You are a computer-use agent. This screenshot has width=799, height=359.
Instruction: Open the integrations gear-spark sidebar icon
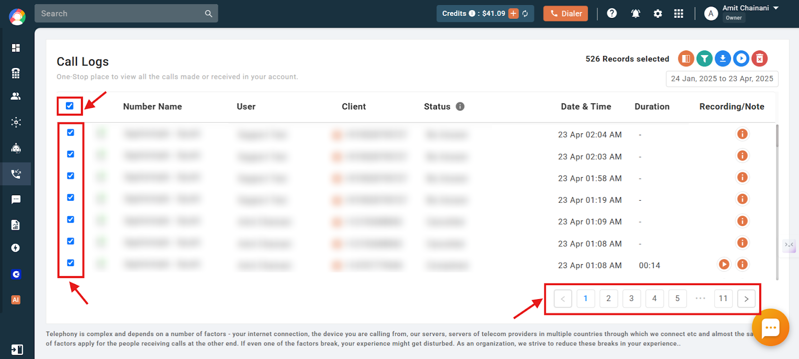coord(16,122)
